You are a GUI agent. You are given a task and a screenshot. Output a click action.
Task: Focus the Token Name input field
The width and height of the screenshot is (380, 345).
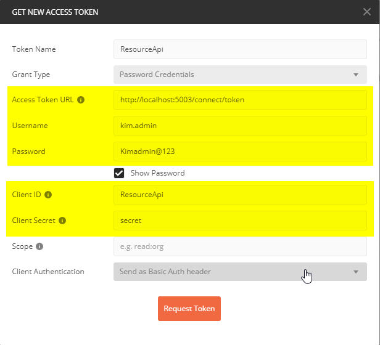pyautogui.click(x=240, y=49)
